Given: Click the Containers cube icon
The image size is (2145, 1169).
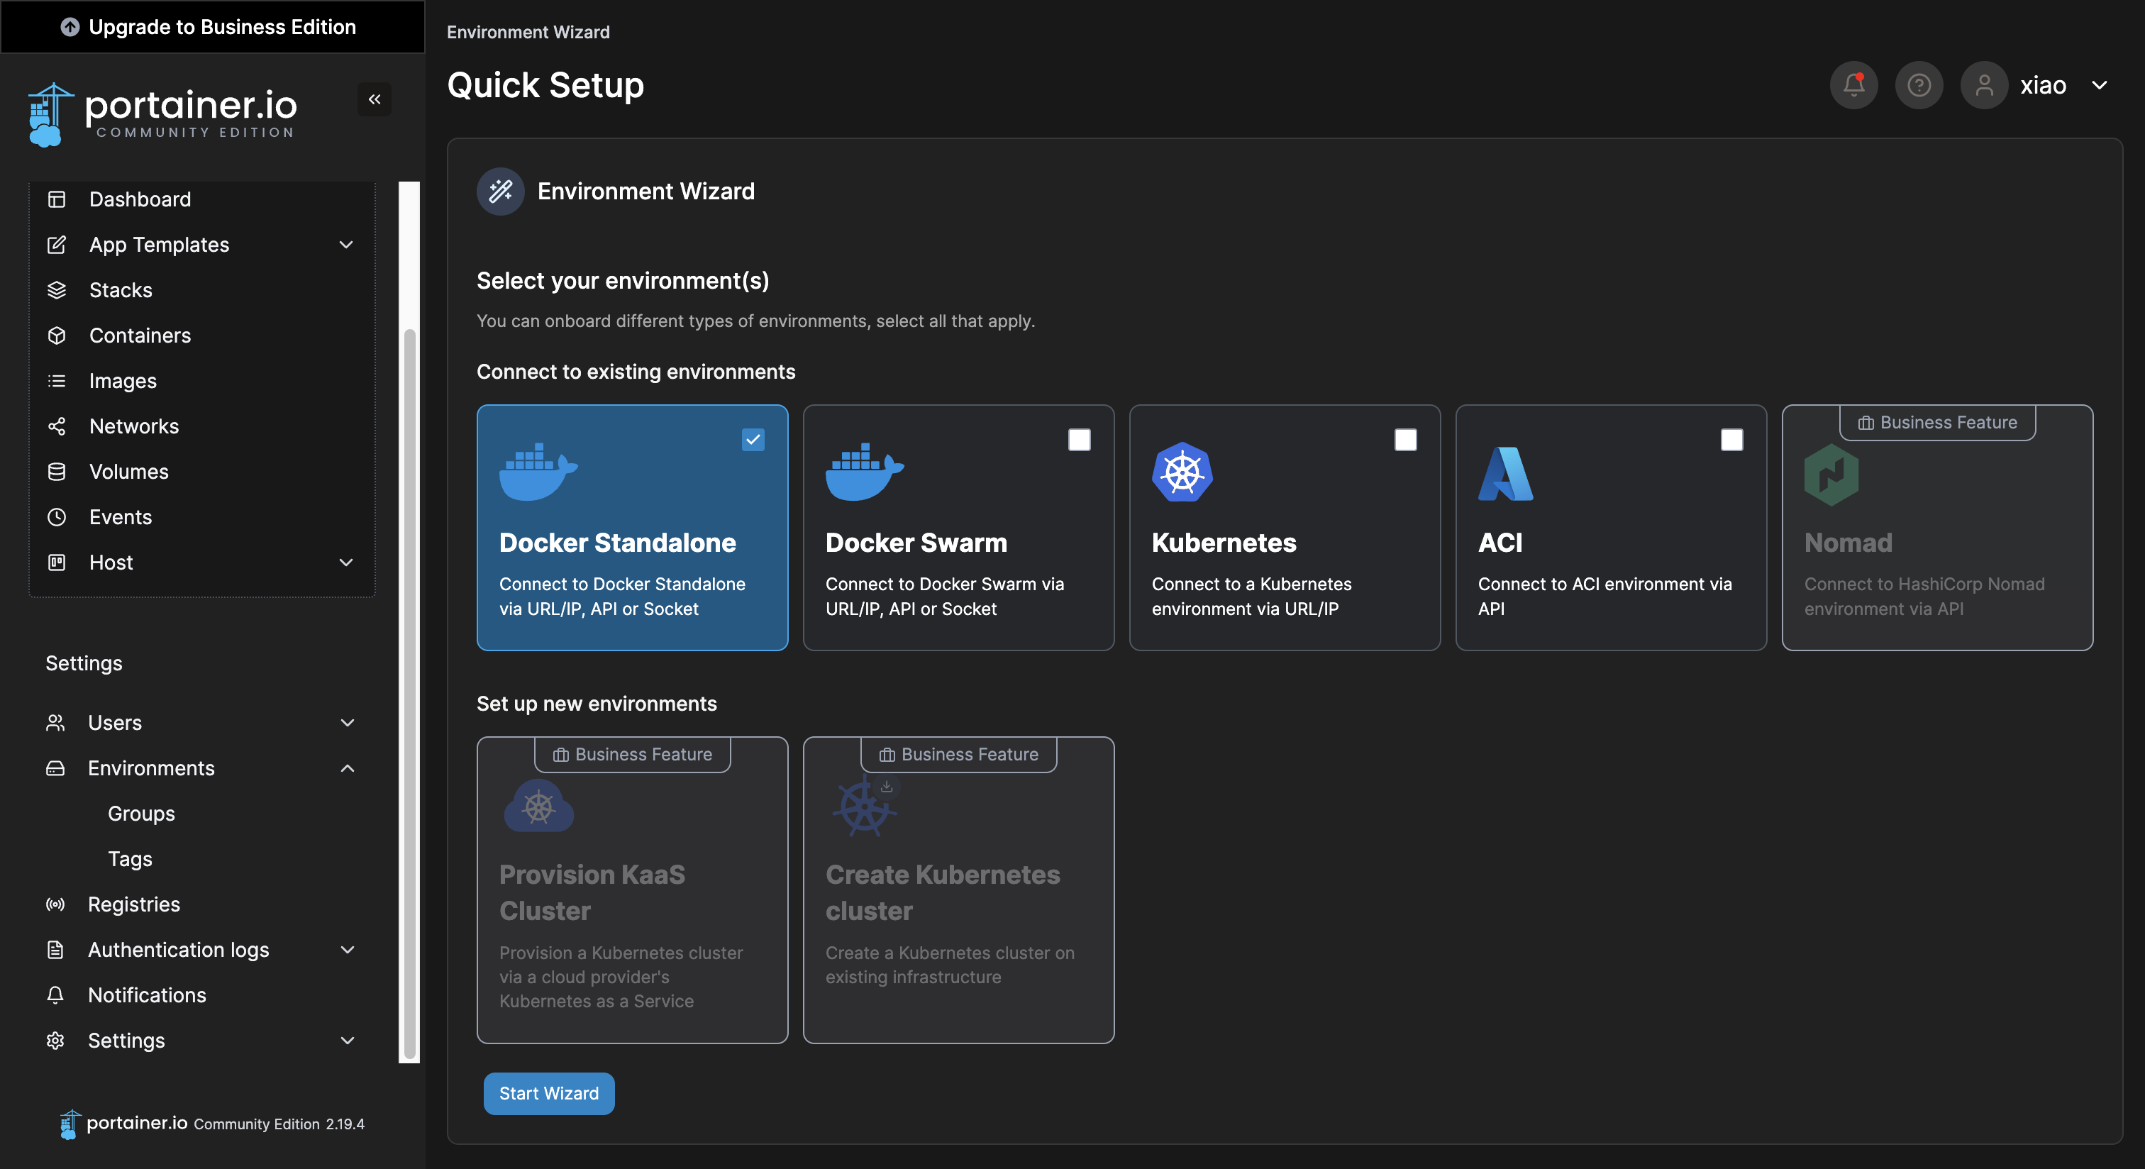Looking at the screenshot, I should tap(57, 336).
